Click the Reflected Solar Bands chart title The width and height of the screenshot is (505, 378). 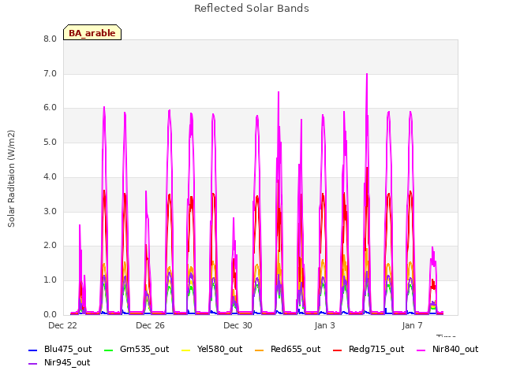click(x=252, y=9)
